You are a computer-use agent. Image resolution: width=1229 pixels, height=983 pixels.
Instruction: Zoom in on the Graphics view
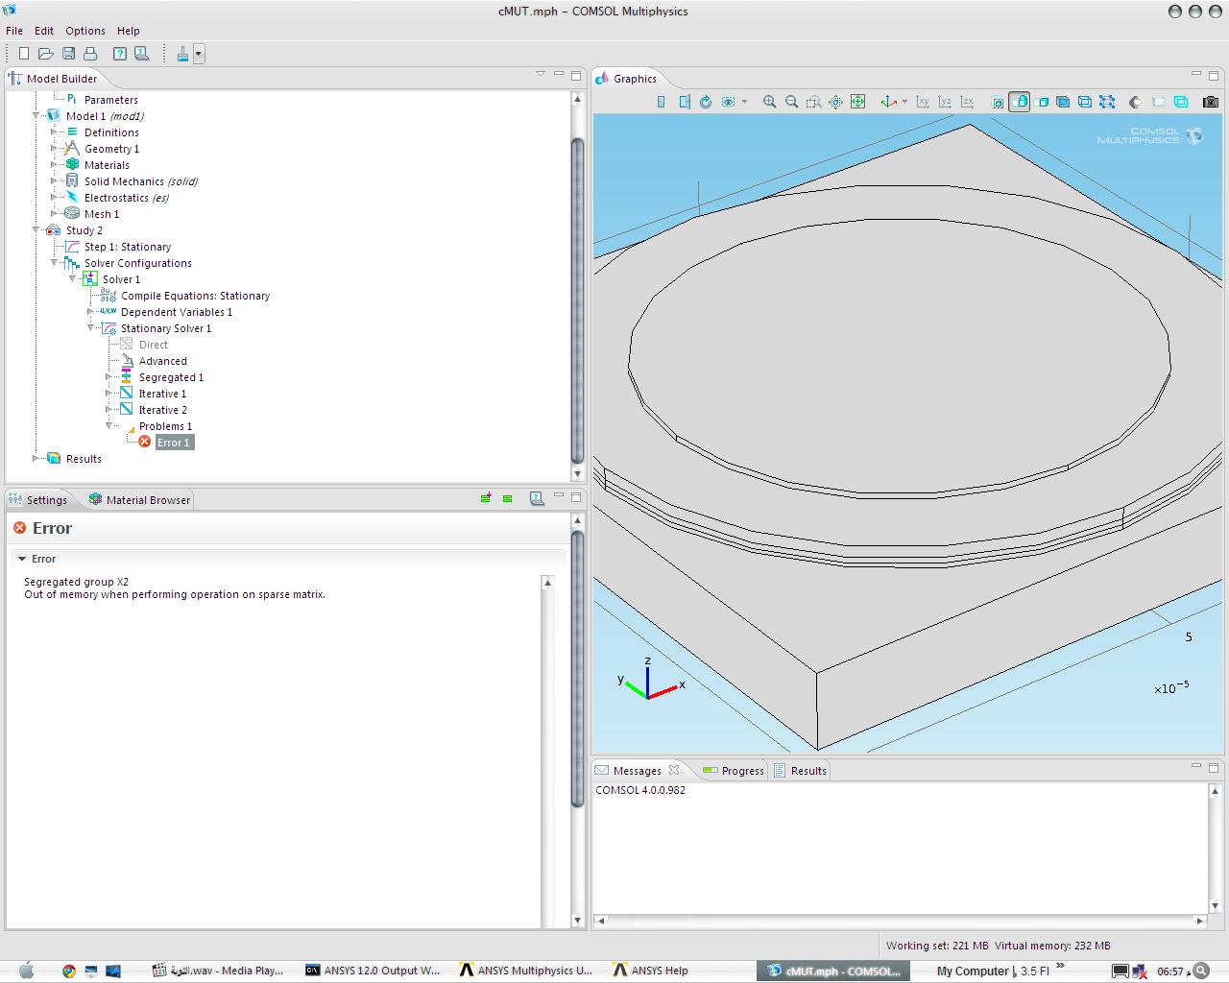769,102
